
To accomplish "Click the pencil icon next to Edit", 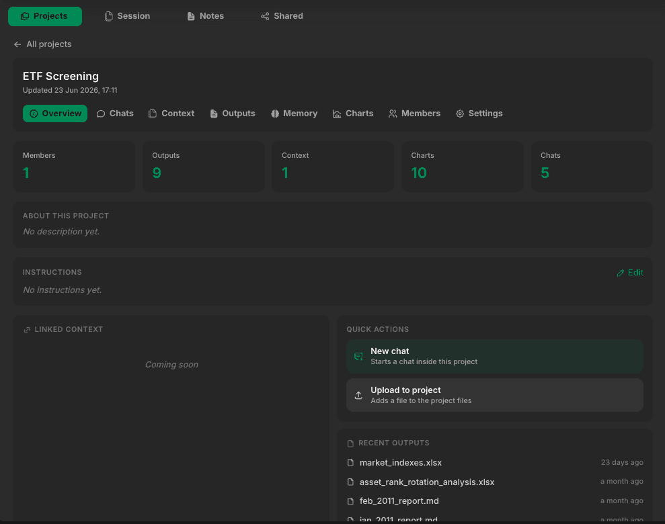I will (621, 273).
